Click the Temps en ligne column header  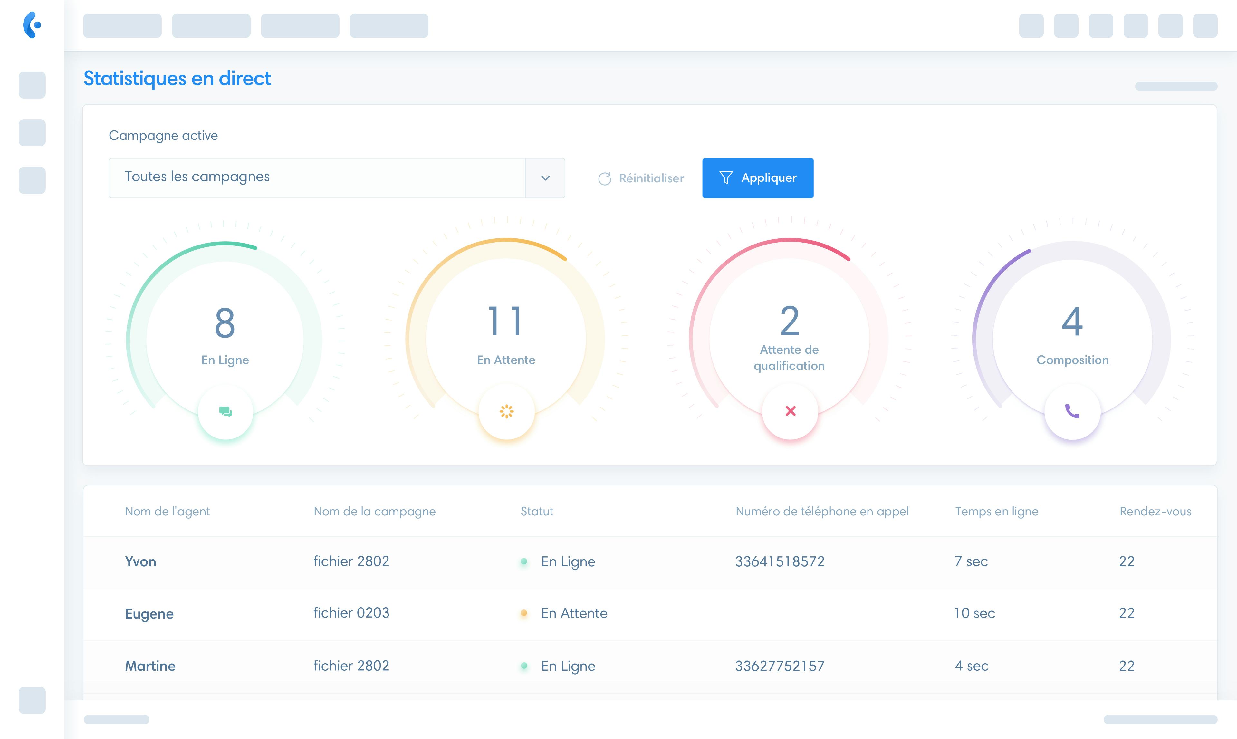tap(996, 512)
